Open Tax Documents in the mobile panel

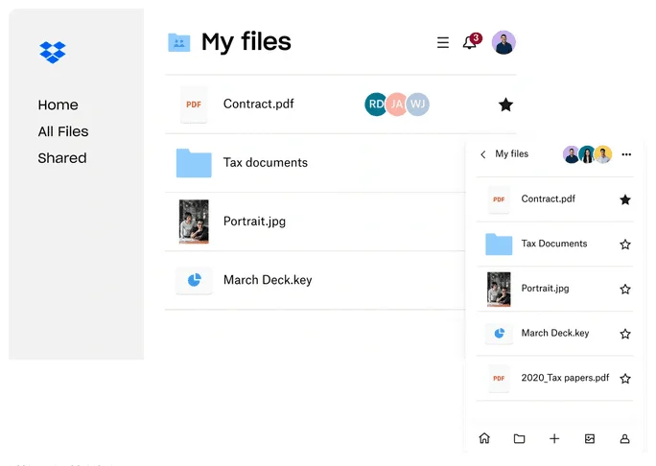(x=554, y=244)
